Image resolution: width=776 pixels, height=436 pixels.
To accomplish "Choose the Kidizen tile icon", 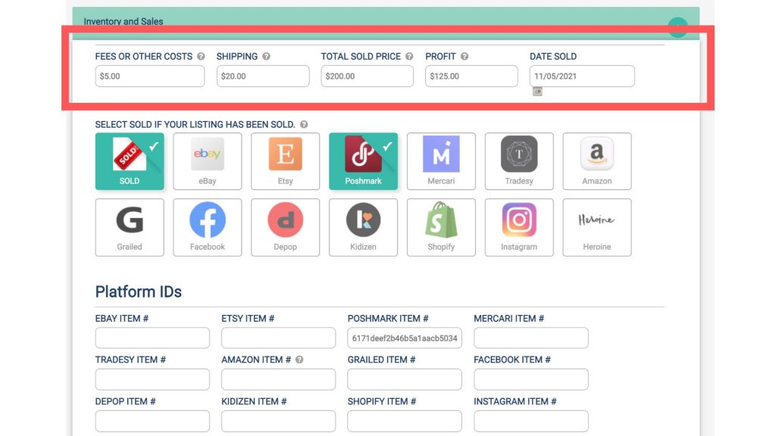I will (x=363, y=220).
